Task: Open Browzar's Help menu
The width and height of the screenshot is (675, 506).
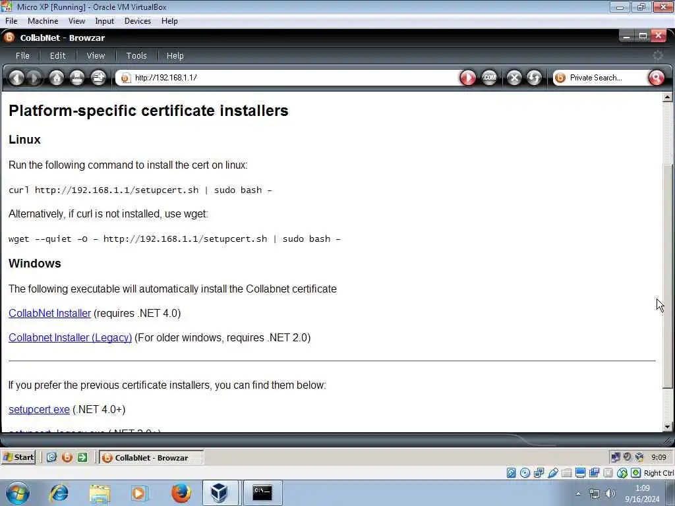Action: pyautogui.click(x=175, y=55)
